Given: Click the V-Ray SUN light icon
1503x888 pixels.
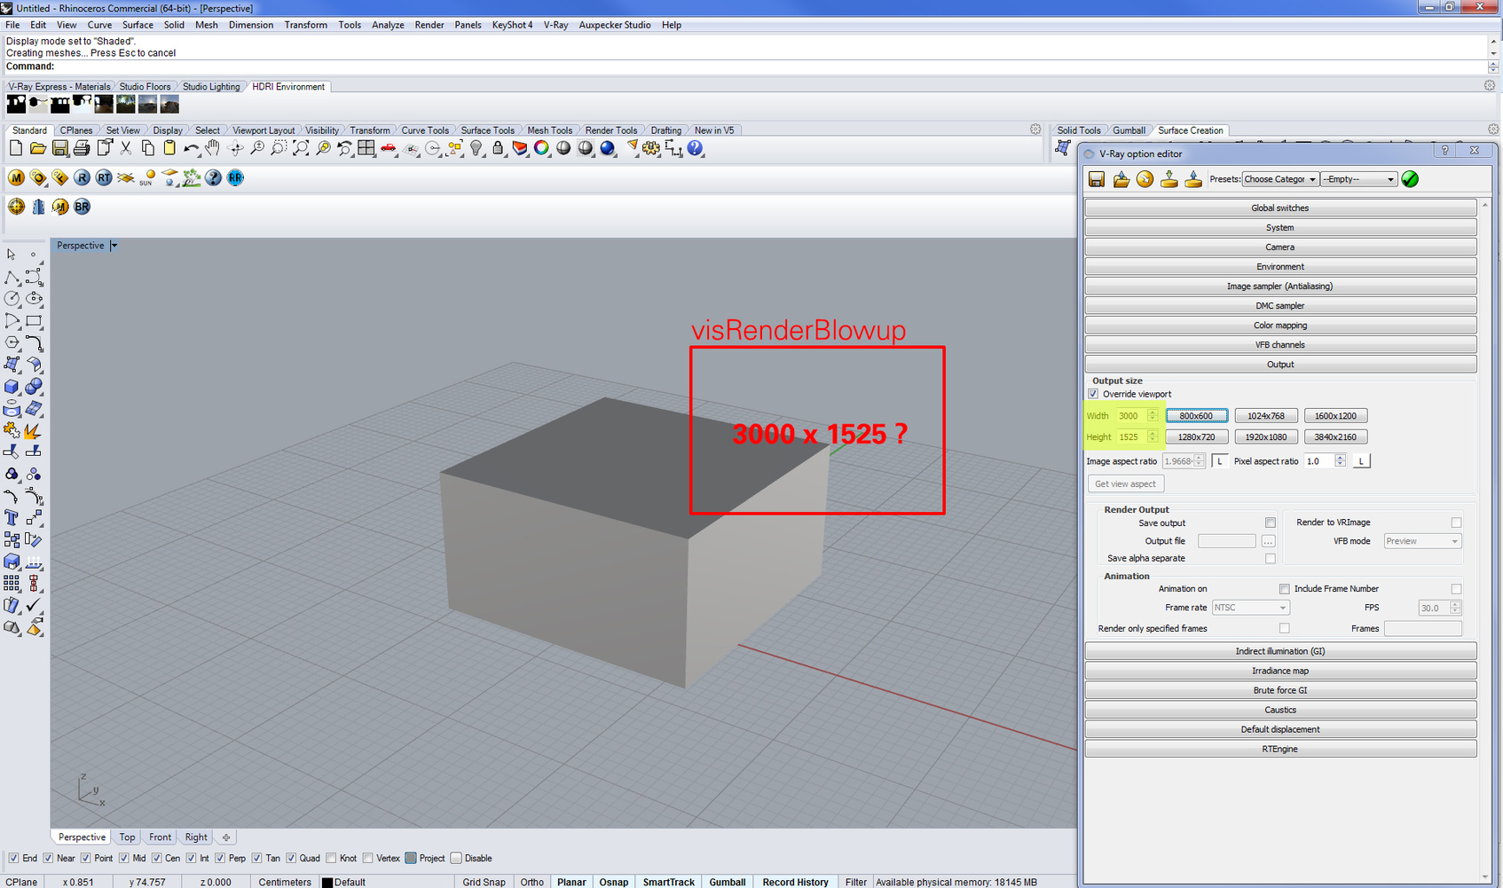Looking at the screenshot, I should point(147,177).
